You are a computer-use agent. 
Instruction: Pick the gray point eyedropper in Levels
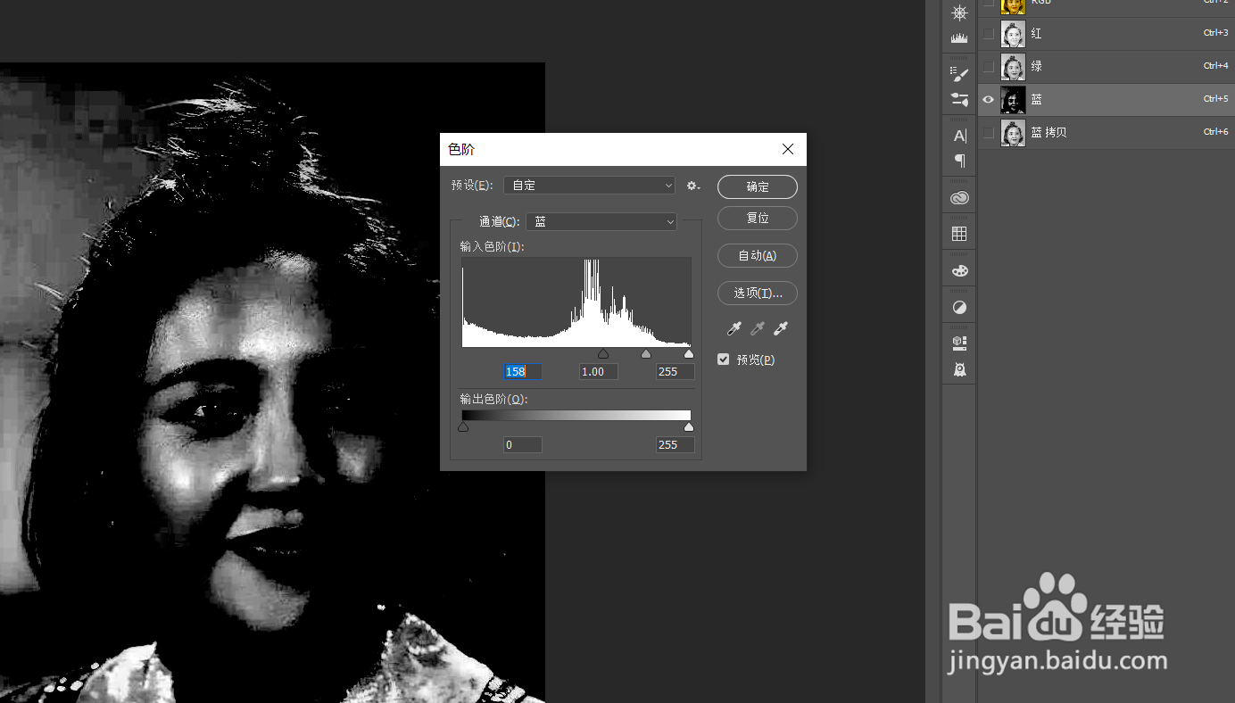(758, 329)
